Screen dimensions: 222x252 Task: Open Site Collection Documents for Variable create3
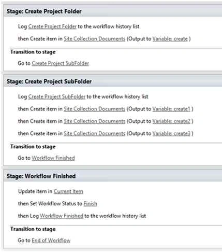[x=94, y=133]
